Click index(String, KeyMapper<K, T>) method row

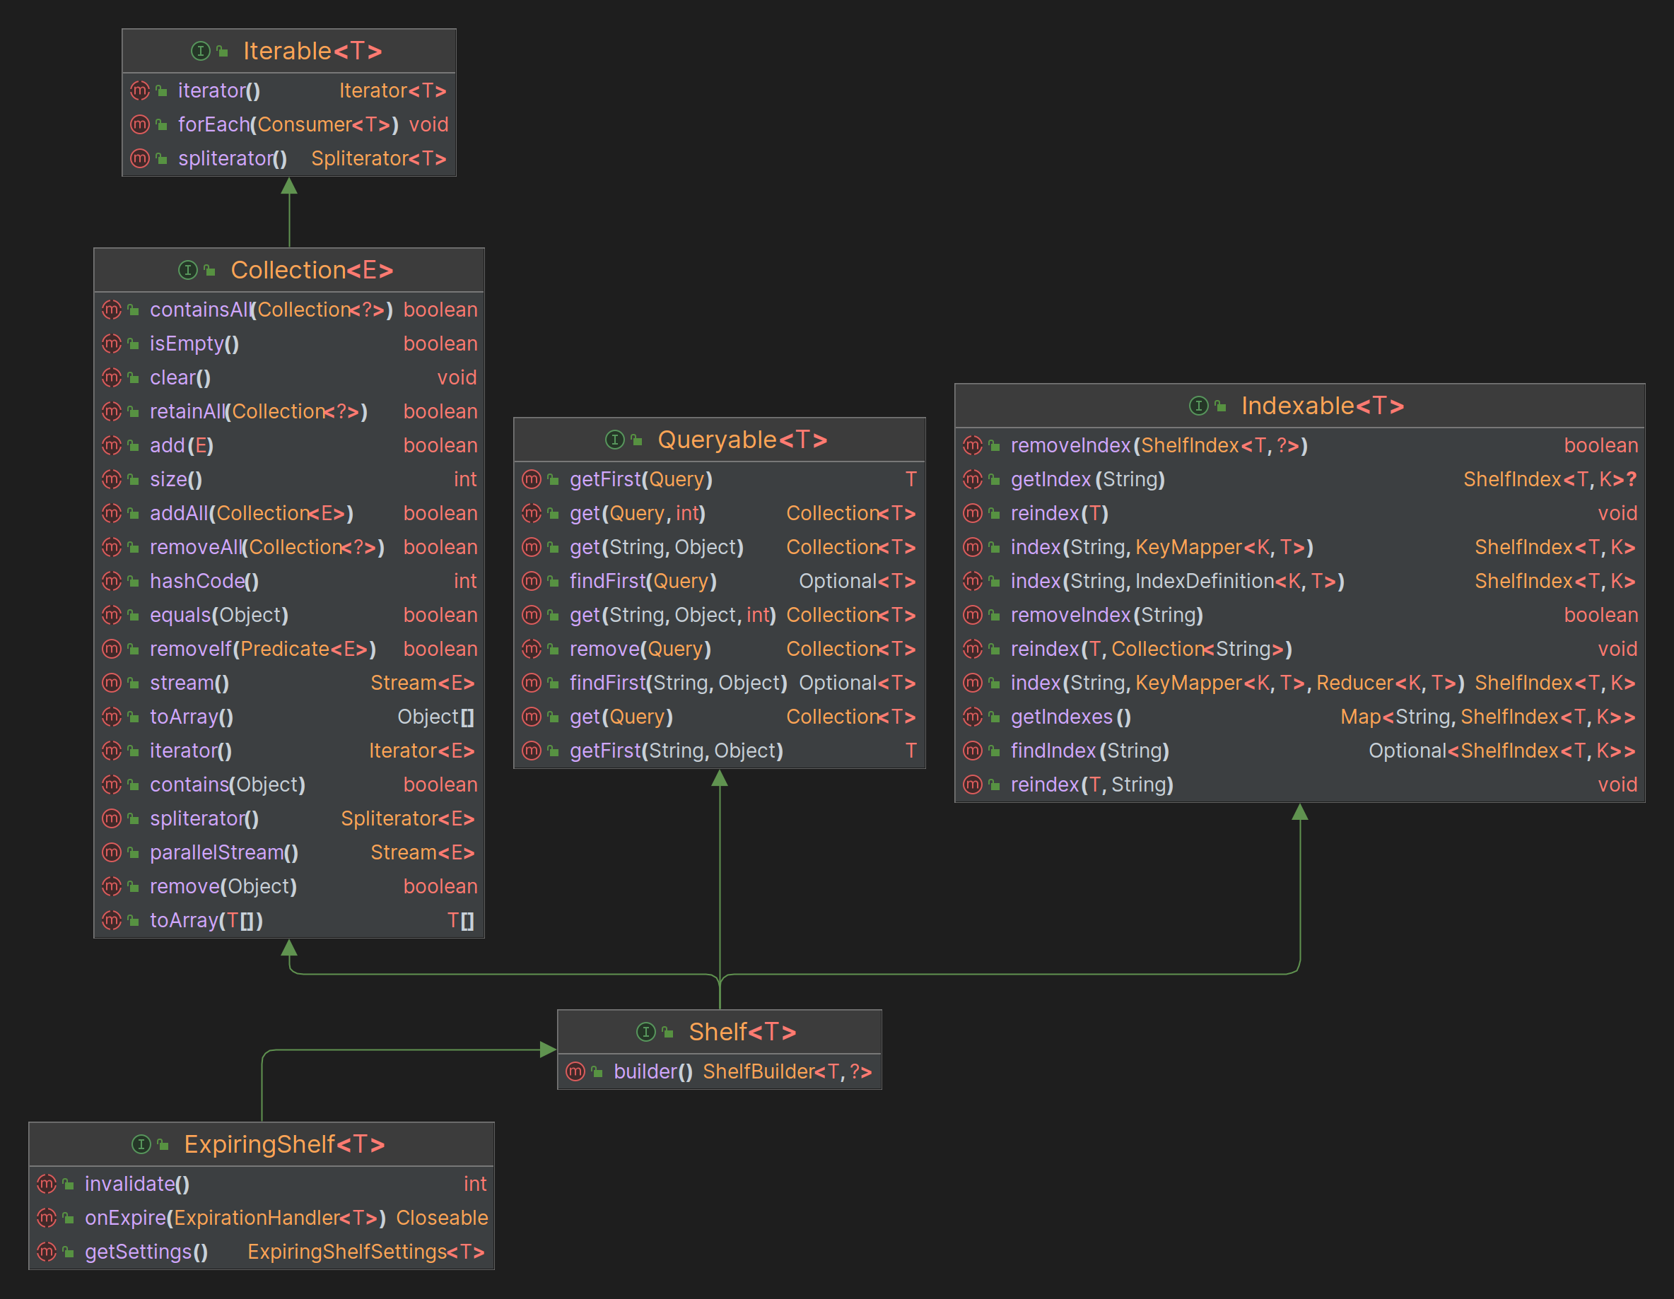coord(1300,547)
